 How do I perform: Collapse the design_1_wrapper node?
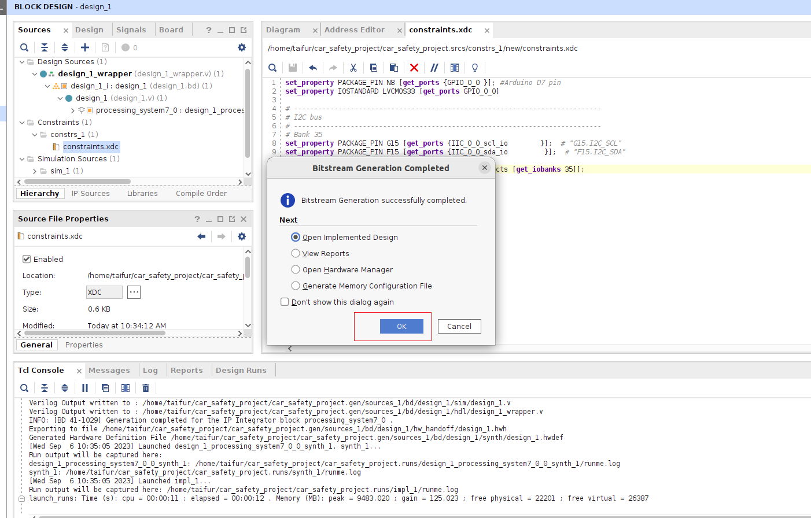click(35, 74)
